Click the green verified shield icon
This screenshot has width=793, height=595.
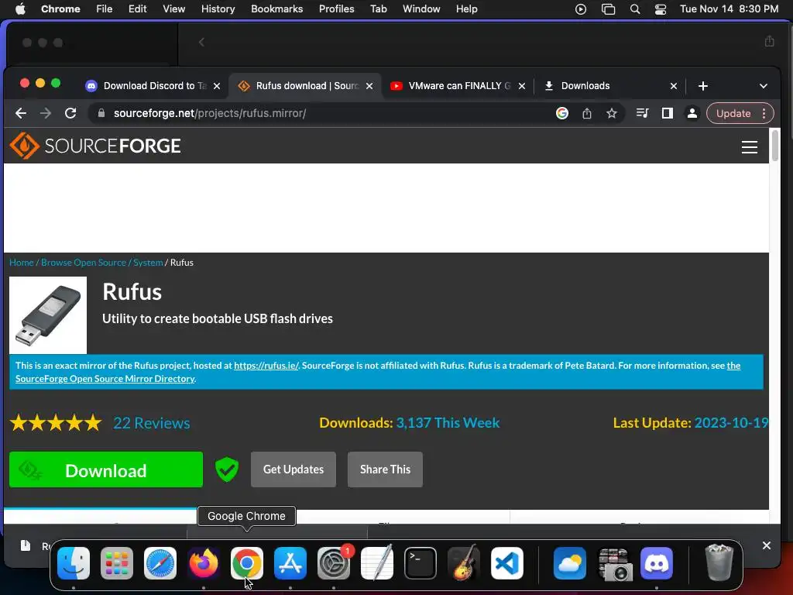(x=227, y=469)
